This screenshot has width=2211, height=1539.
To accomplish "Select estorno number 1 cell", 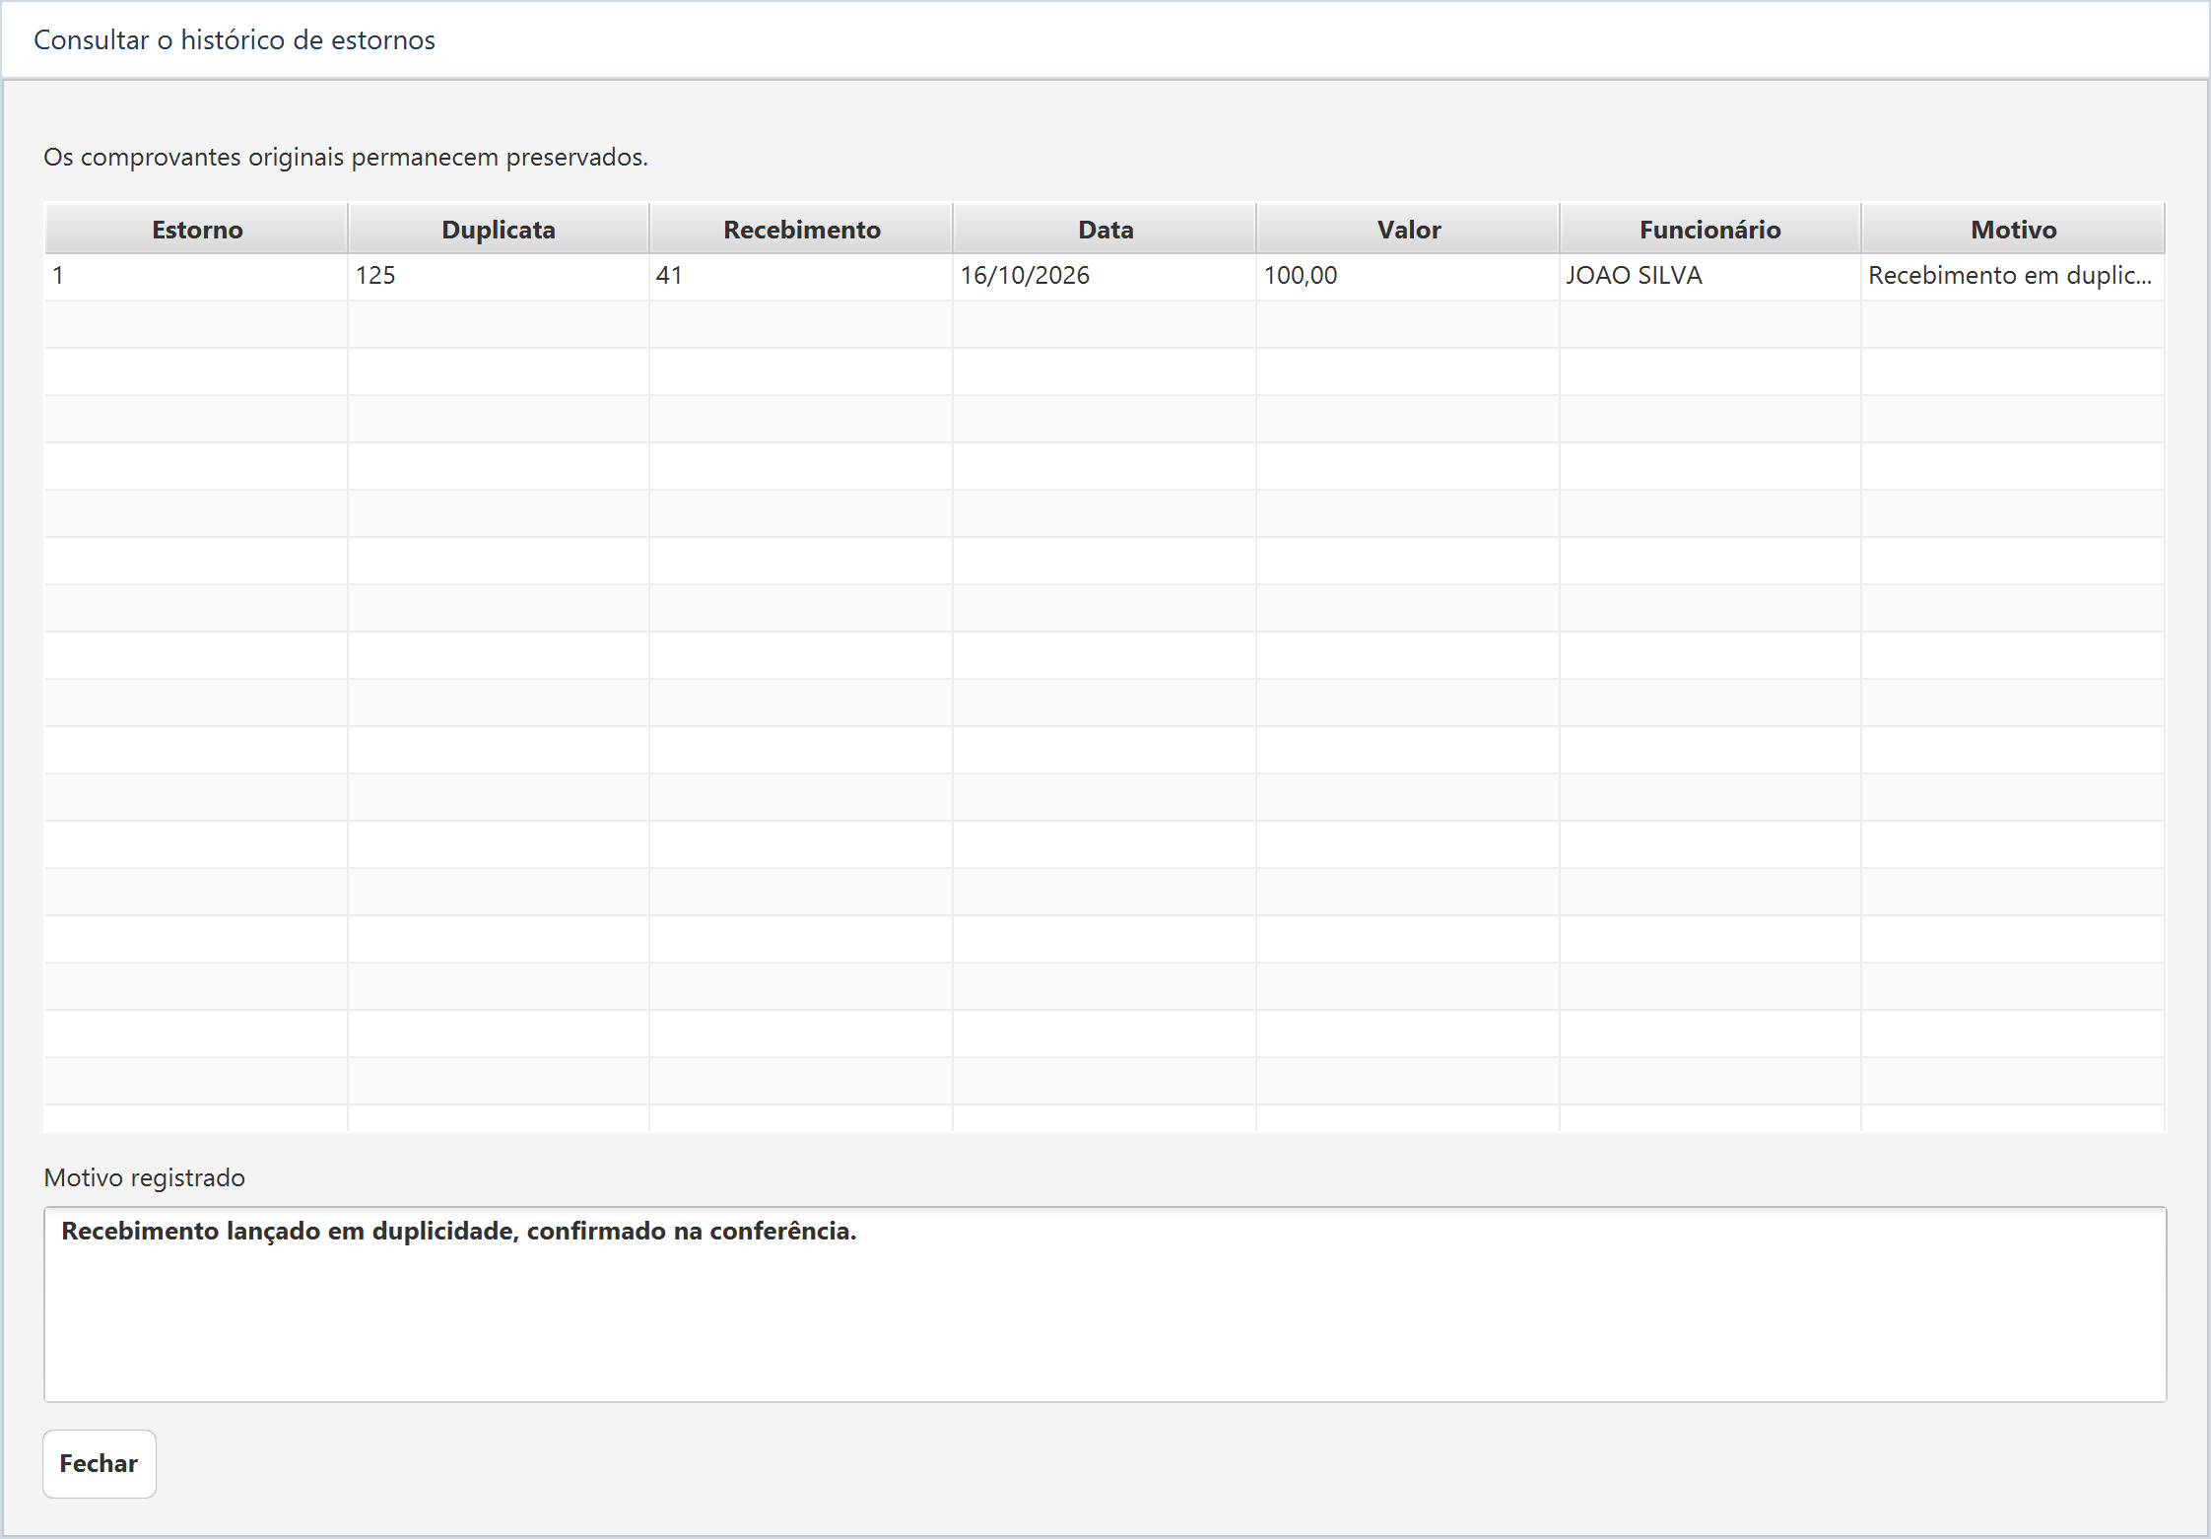I will (x=197, y=276).
